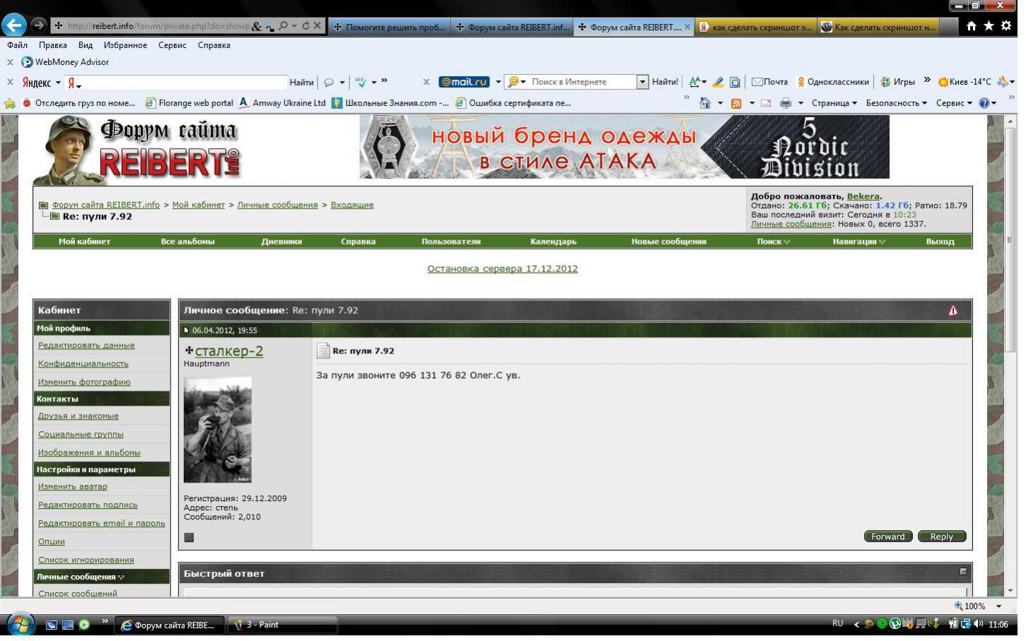The image size is (1026, 641).
Task: Click the blue Help question mark icon
Action: [984, 103]
